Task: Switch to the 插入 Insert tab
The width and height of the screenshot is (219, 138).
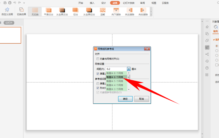Action: (x=92, y=3)
